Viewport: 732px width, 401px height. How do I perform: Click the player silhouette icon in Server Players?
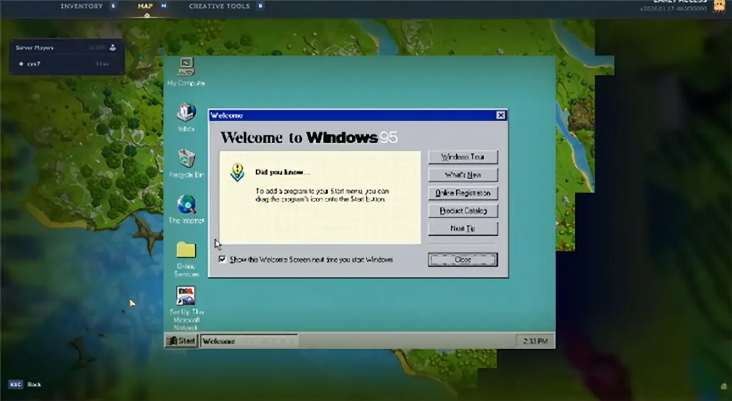coord(112,48)
